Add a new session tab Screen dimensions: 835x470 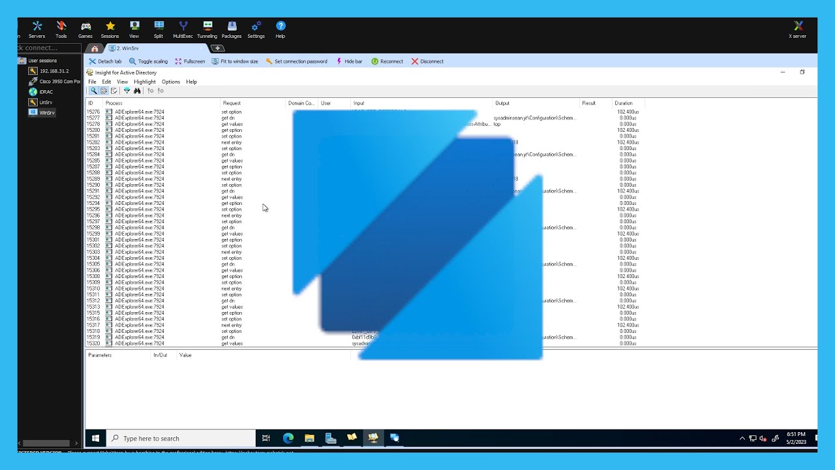(218, 48)
